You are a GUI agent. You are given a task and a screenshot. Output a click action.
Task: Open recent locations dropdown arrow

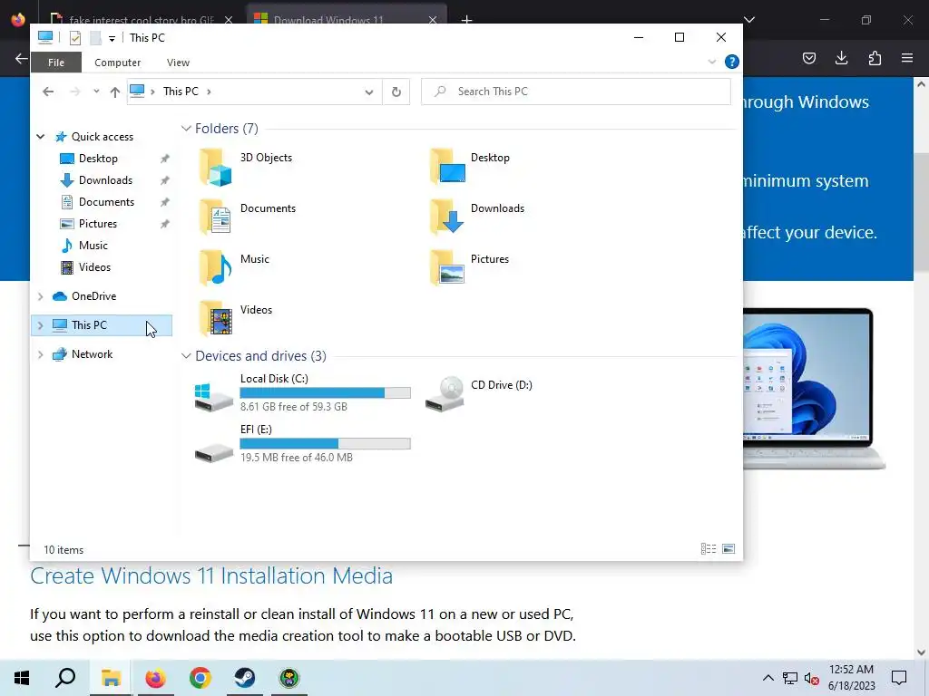96,92
